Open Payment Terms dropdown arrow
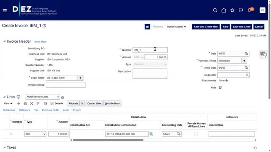This screenshot has height=152, width=271. pos(244,61)
